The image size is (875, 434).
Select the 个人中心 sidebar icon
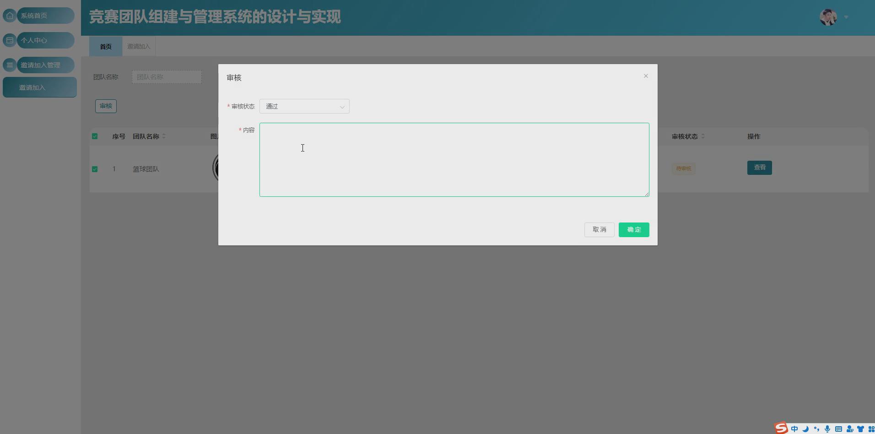(9, 40)
